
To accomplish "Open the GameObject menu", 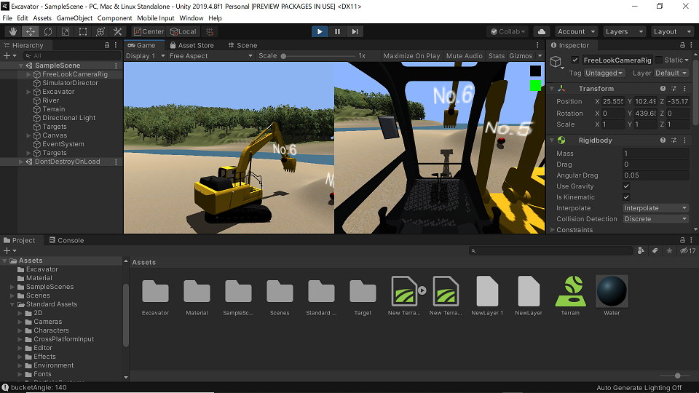I will pyautogui.click(x=74, y=17).
